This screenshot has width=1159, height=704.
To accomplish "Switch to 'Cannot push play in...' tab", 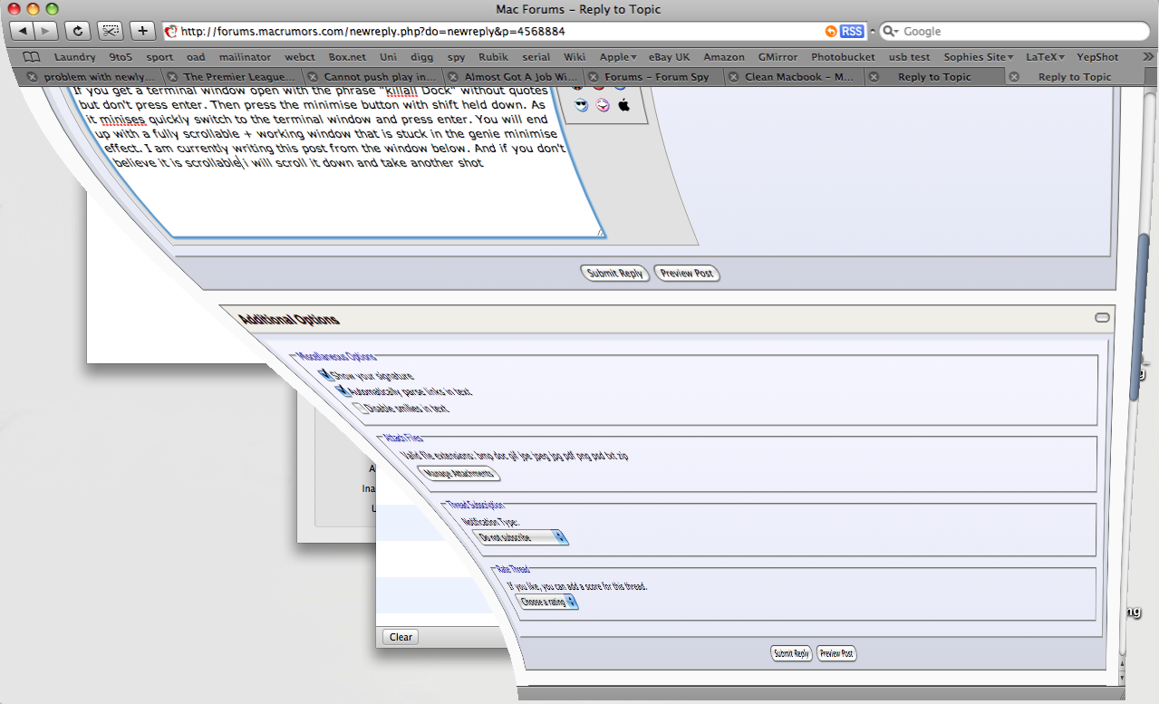I will point(376,77).
